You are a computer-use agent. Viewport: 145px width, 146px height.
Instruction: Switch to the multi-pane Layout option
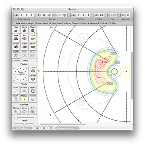(x=128, y=15)
